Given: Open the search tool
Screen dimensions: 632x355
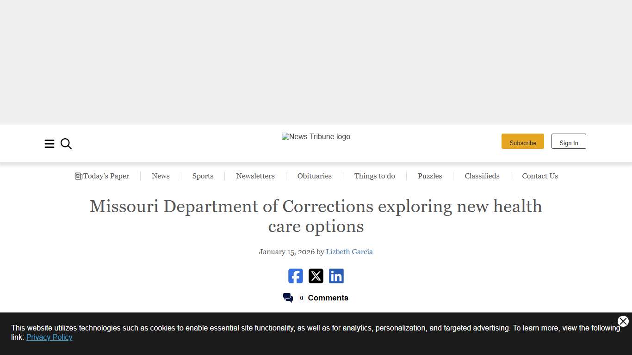Looking at the screenshot, I should click(x=66, y=144).
